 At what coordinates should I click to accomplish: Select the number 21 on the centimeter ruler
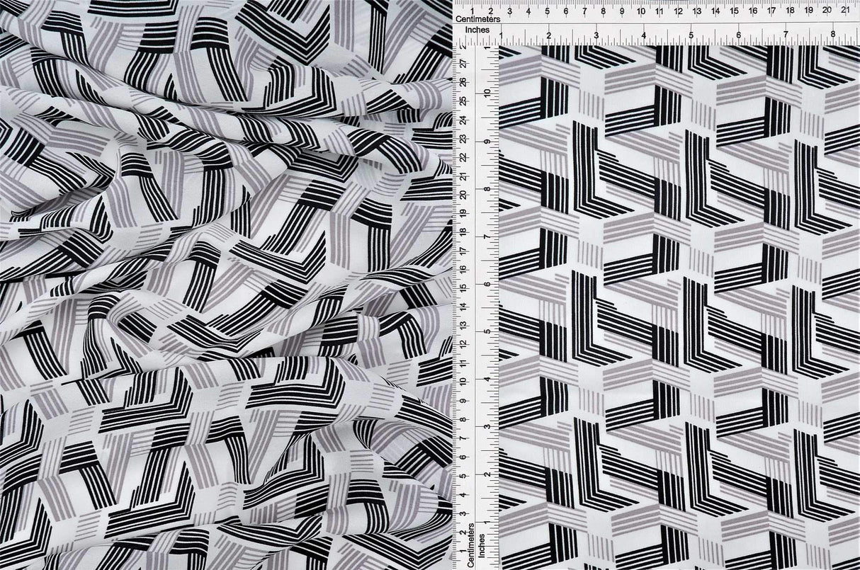pos(846,10)
